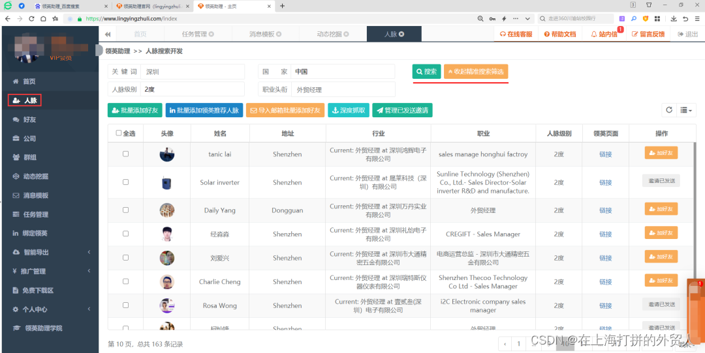This screenshot has width=705, height=353.
Task: Click the favorites star icon in the toolbar
Action: coord(55,19)
